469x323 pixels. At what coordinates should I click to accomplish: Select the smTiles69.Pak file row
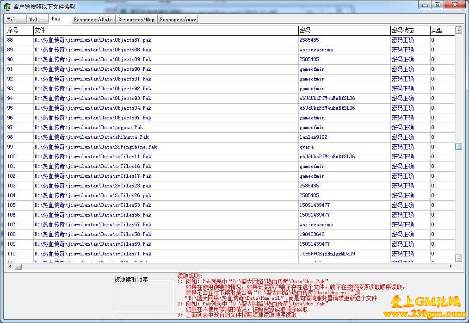[230, 244]
